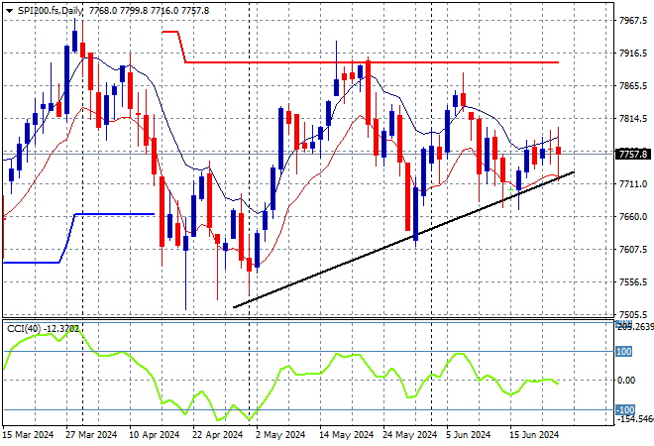Screen dimensions: 654x446
Task: Click the 15 Jun 2024 date label
Action: 535,435
